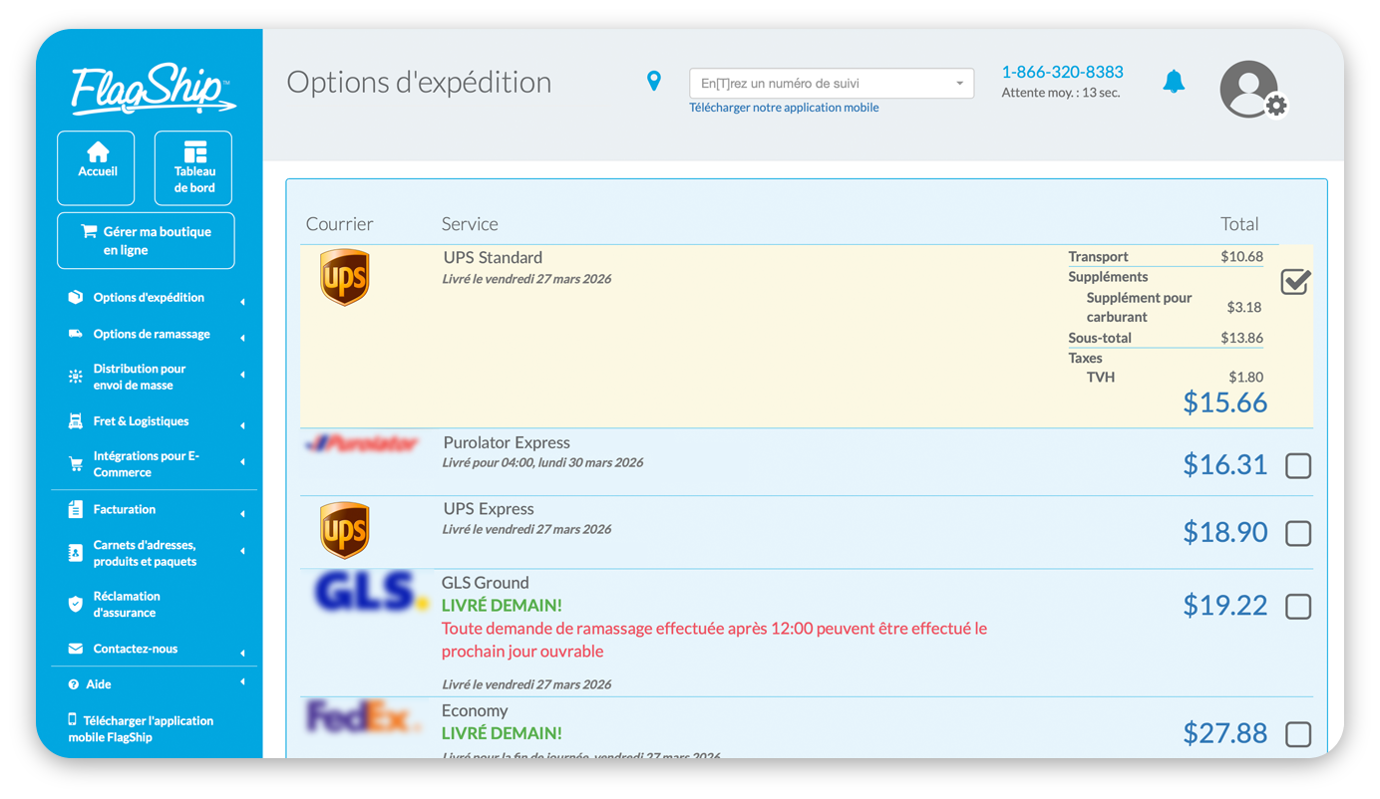
Task: Expand Facturation submenu arrow
Action: (x=242, y=514)
